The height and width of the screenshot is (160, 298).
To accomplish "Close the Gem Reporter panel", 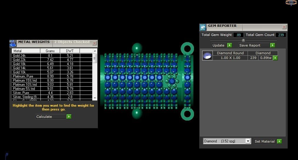I will (284, 27).
